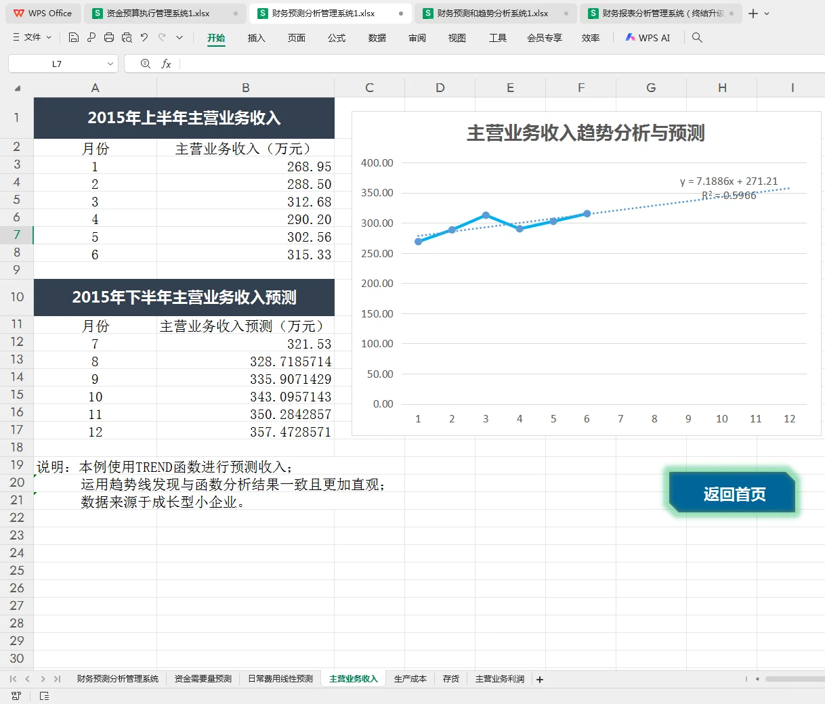Select the 插入 ribbon tab
Screen dimensions: 825x704
tap(257, 38)
